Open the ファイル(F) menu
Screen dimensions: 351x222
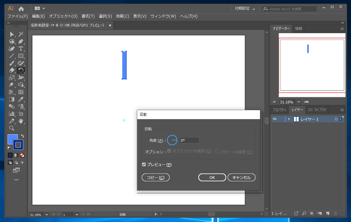[18, 16]
